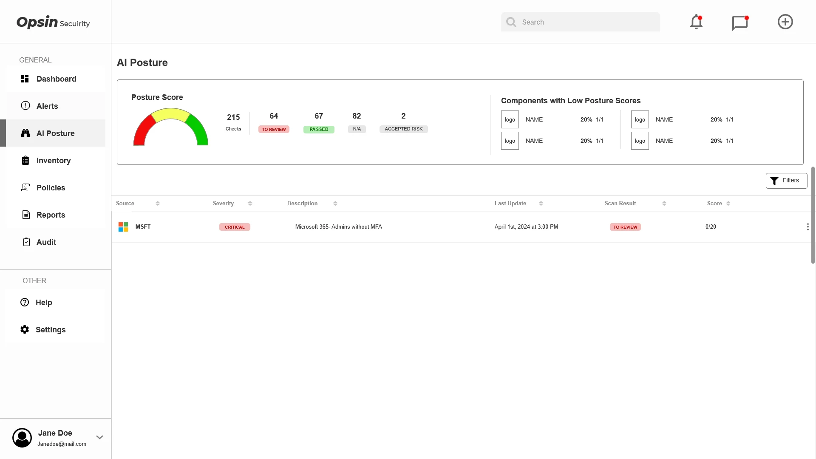Click the Inventory clipboard icon

coord(25,160)
